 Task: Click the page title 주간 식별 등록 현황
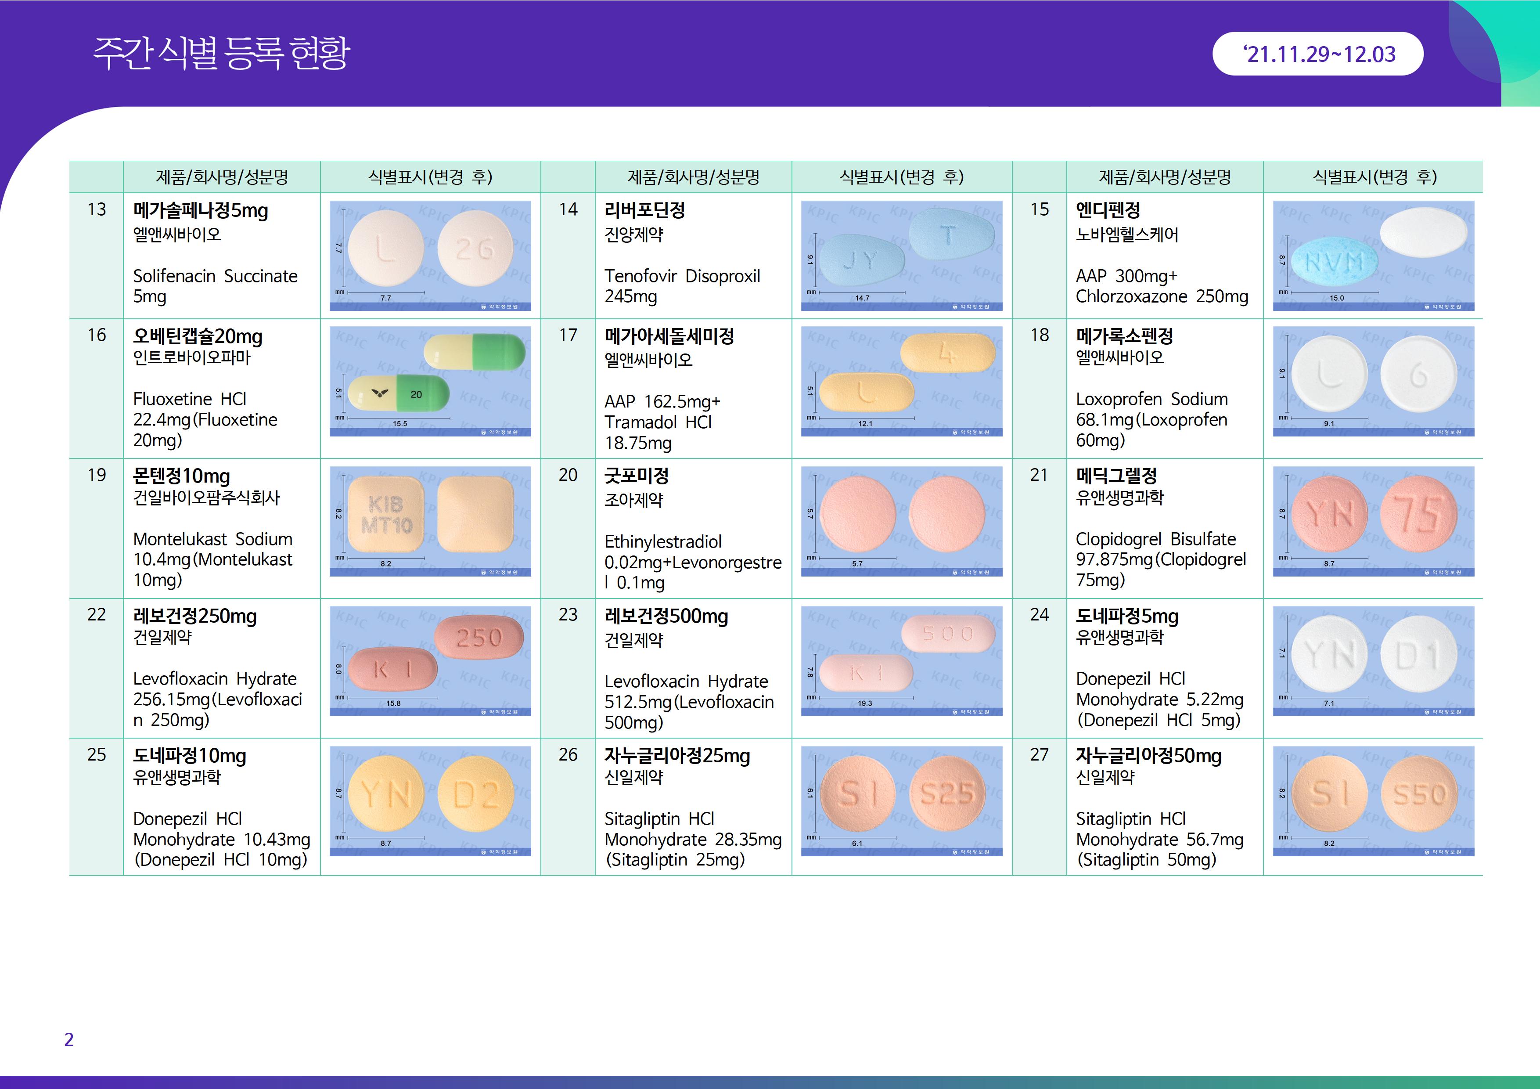(221, 52)
